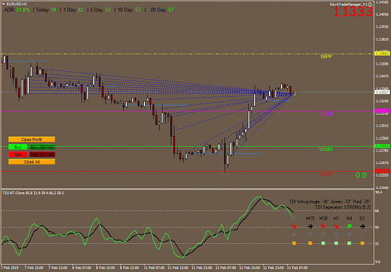This screenshot has height=272, width=391.
Task: Click the orange square in M15 column
Action: pos(310,243)
